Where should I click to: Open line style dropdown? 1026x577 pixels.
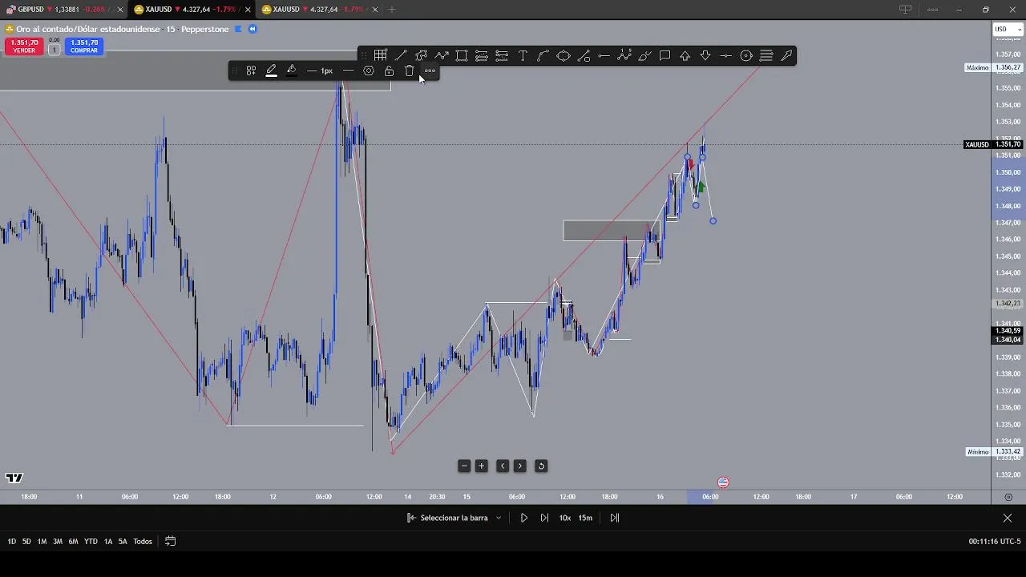click(348, 71)
